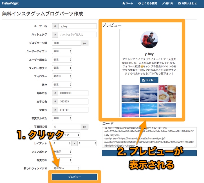
Task: Open the 写真の枠 dropdown
Action: click(62, 160)
